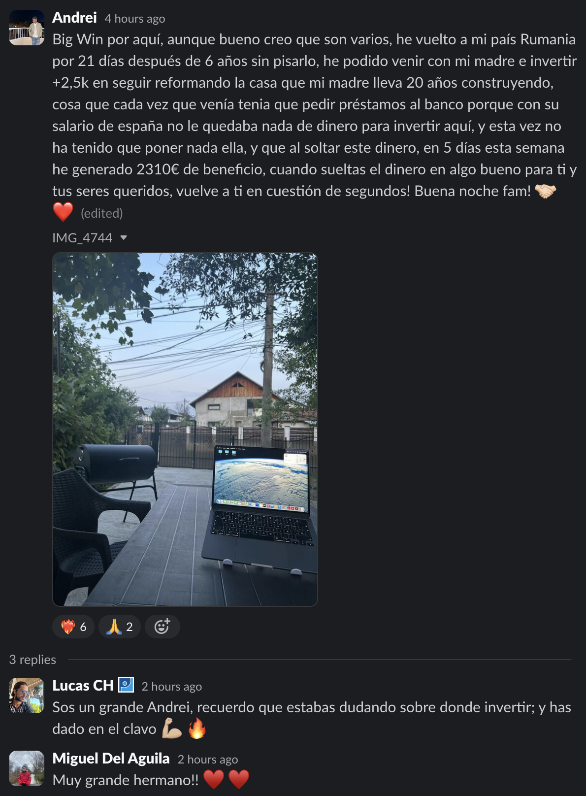Click the flexed bicep emoji in Lucas's reply
Screen dimensions: 586x796
[x=172, y=728]
